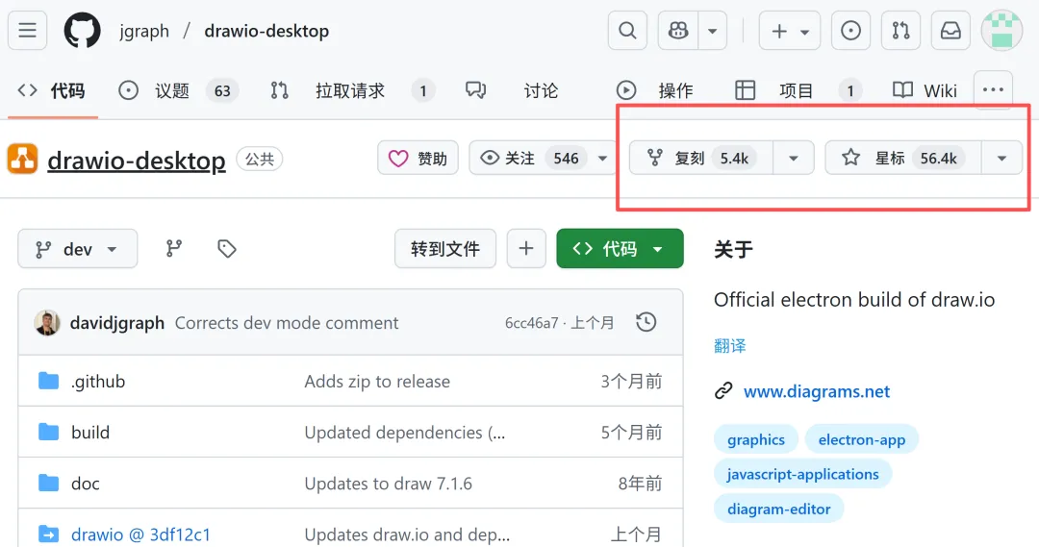1039x547 pixels.
Task: Star the repository with 星标 button
Action: [903, 159]
